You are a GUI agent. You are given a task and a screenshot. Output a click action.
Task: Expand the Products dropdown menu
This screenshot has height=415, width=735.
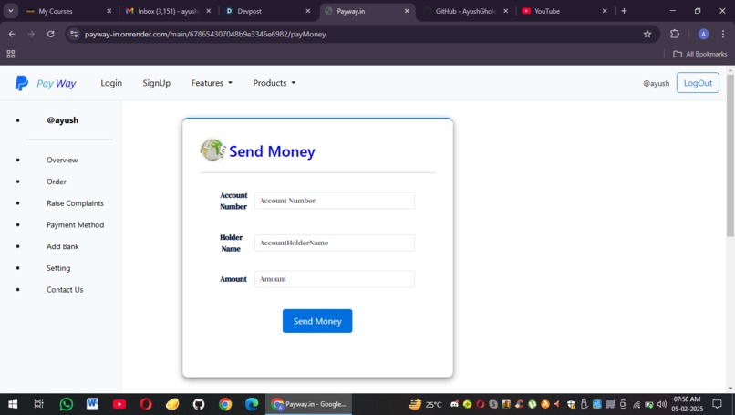pos(274,83)
